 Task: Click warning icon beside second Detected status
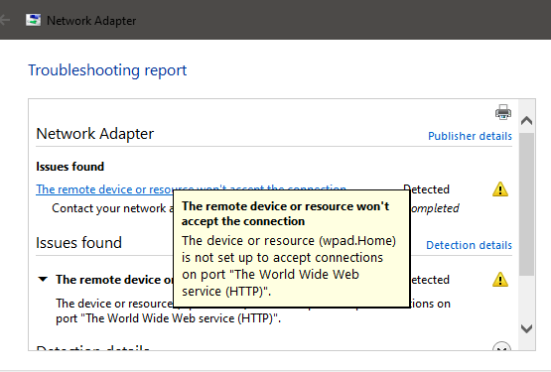500,280
